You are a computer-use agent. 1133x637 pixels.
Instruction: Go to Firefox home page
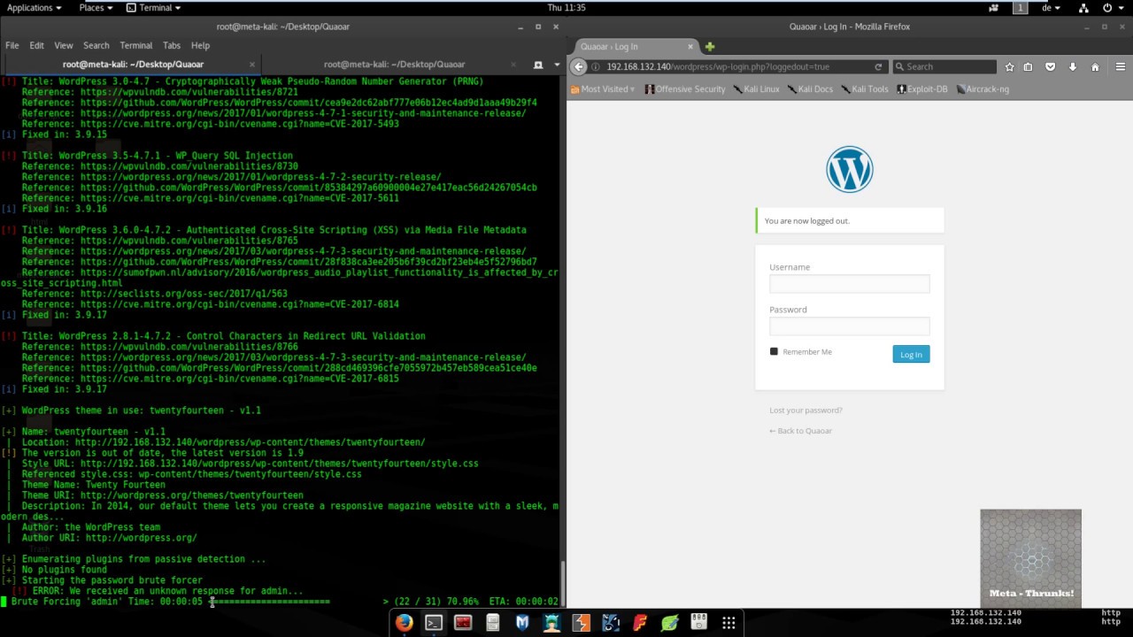1095,66
